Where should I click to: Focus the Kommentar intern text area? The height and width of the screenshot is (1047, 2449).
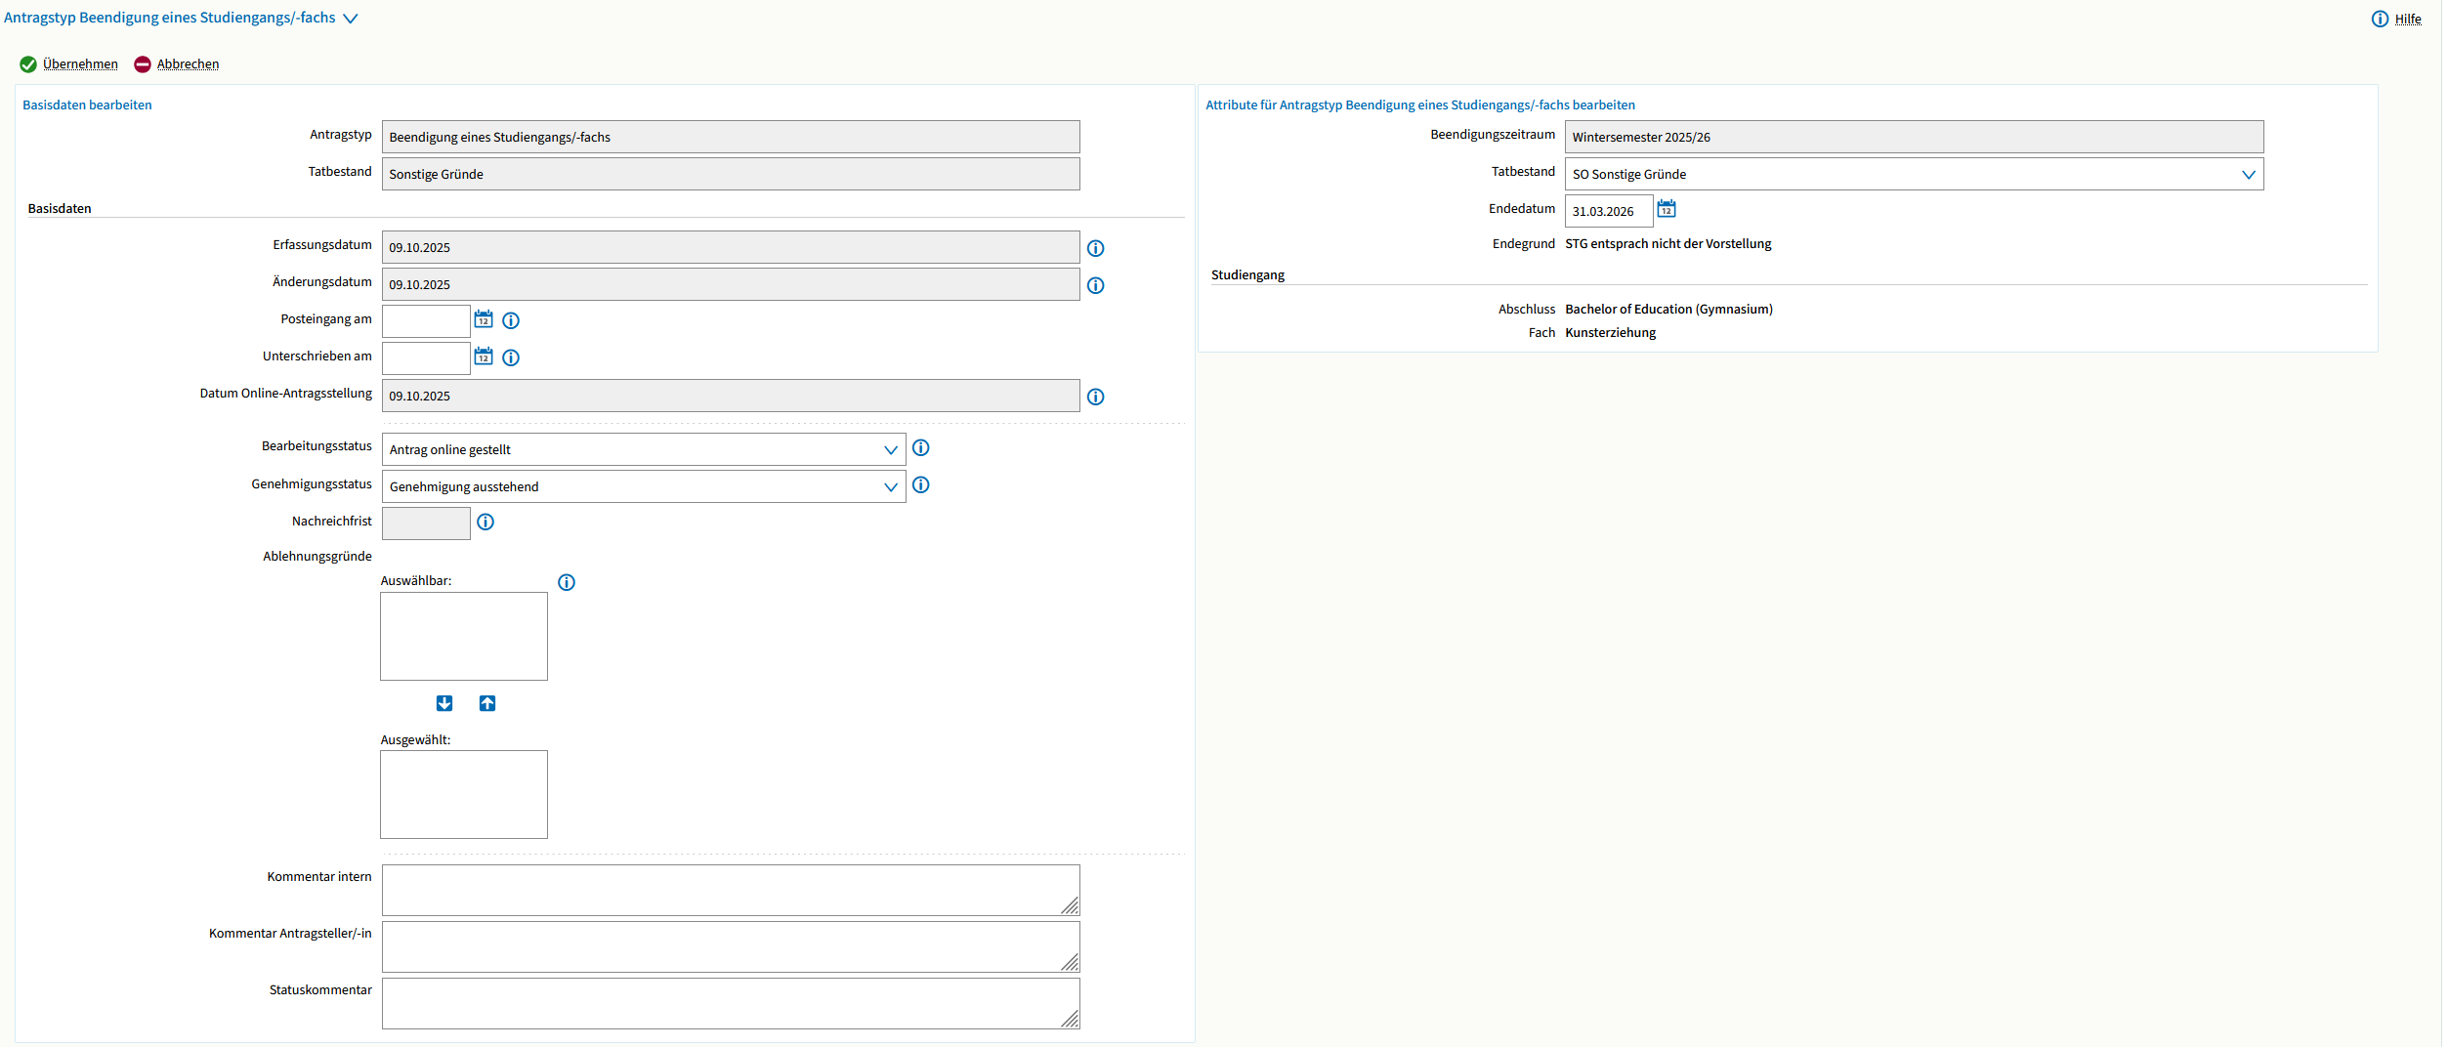pos(730,891)
